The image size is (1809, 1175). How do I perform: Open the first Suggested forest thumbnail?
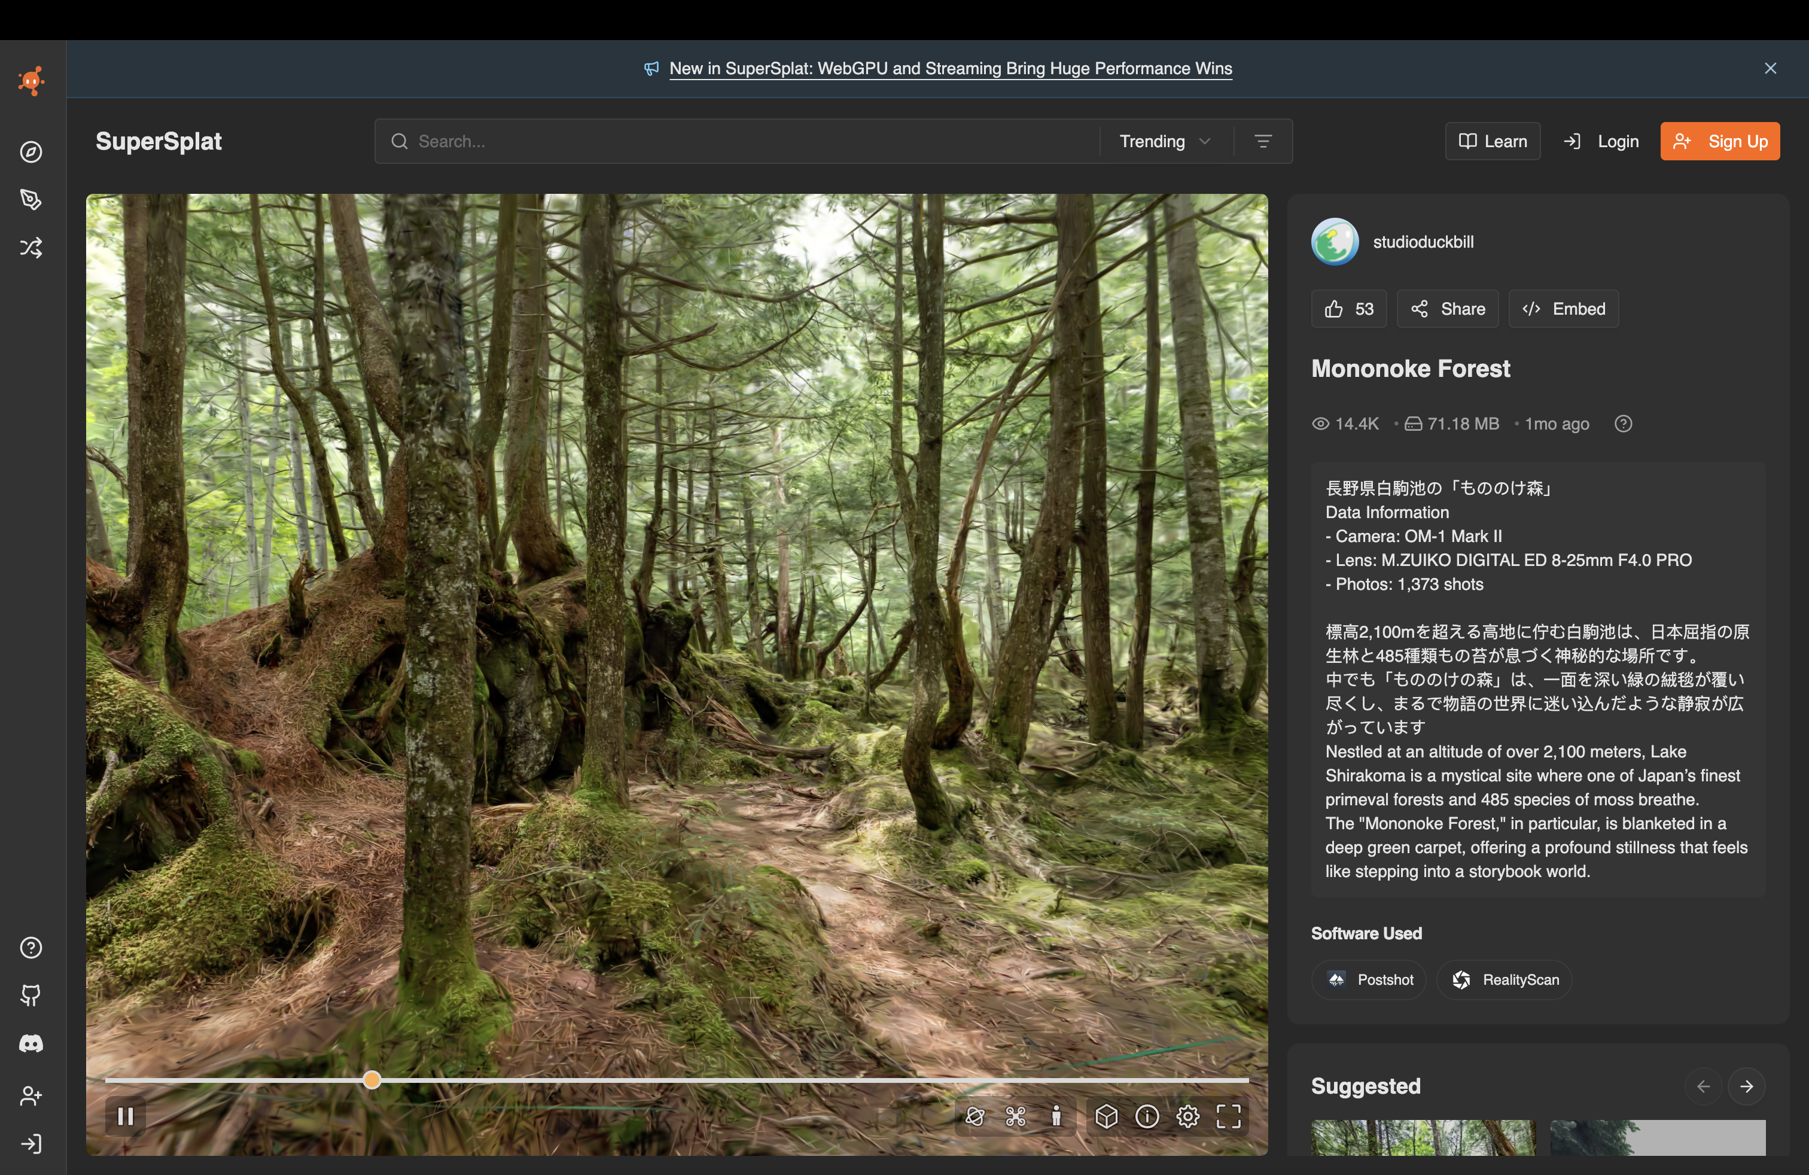click(1423, 1138)
